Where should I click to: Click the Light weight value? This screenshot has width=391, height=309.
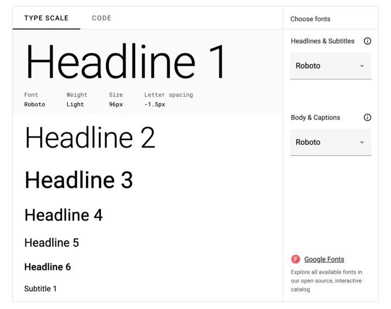coord(75,104)
